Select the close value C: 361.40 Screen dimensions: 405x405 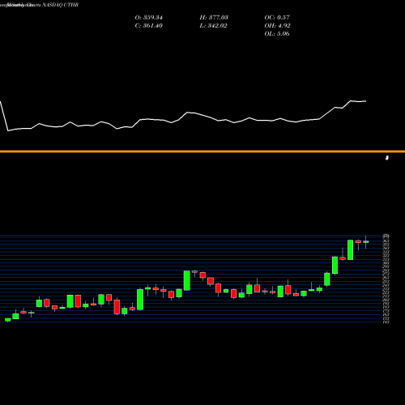149,26
